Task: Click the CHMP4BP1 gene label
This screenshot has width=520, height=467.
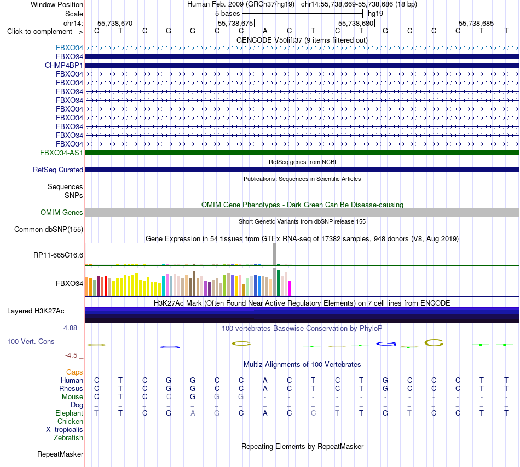Action: 63,65
